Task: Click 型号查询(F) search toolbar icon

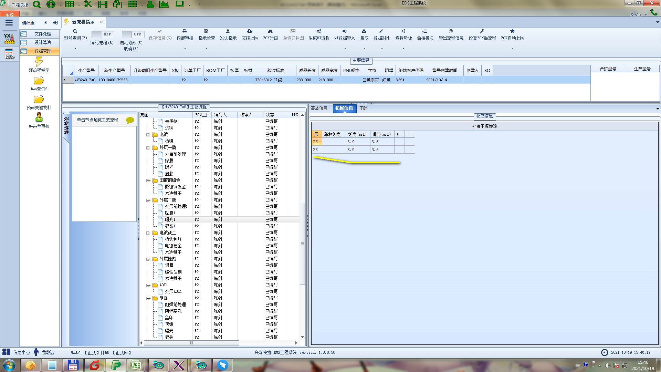Action: coord(75,31)
